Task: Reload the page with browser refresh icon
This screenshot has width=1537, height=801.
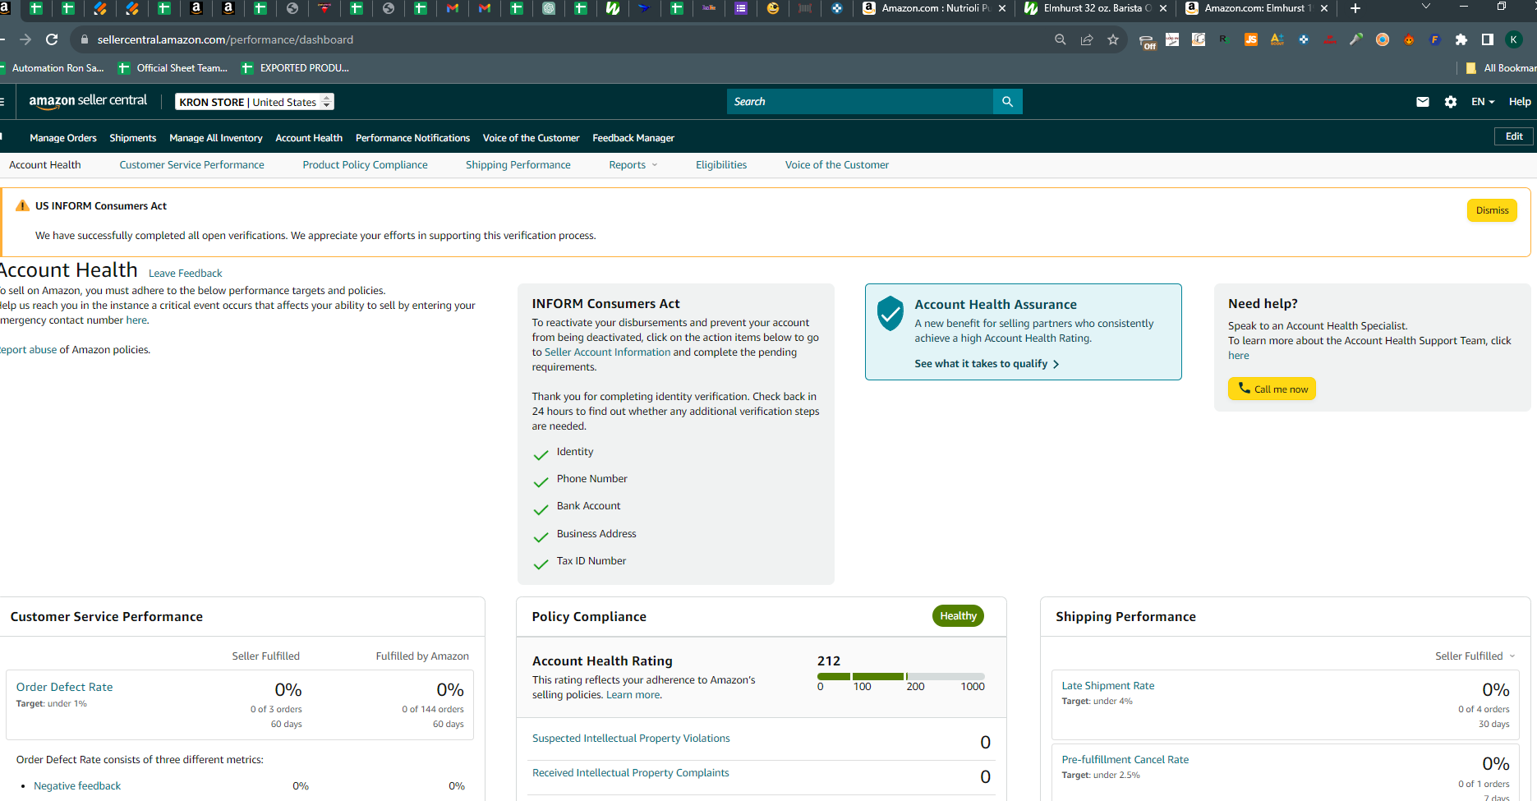Action: 52,39
